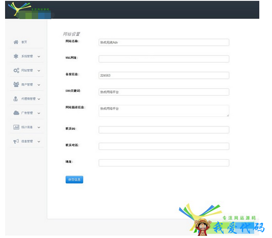Click the asterisk icon for 系统管理
The image size is (272, 238).
[16, 56]
